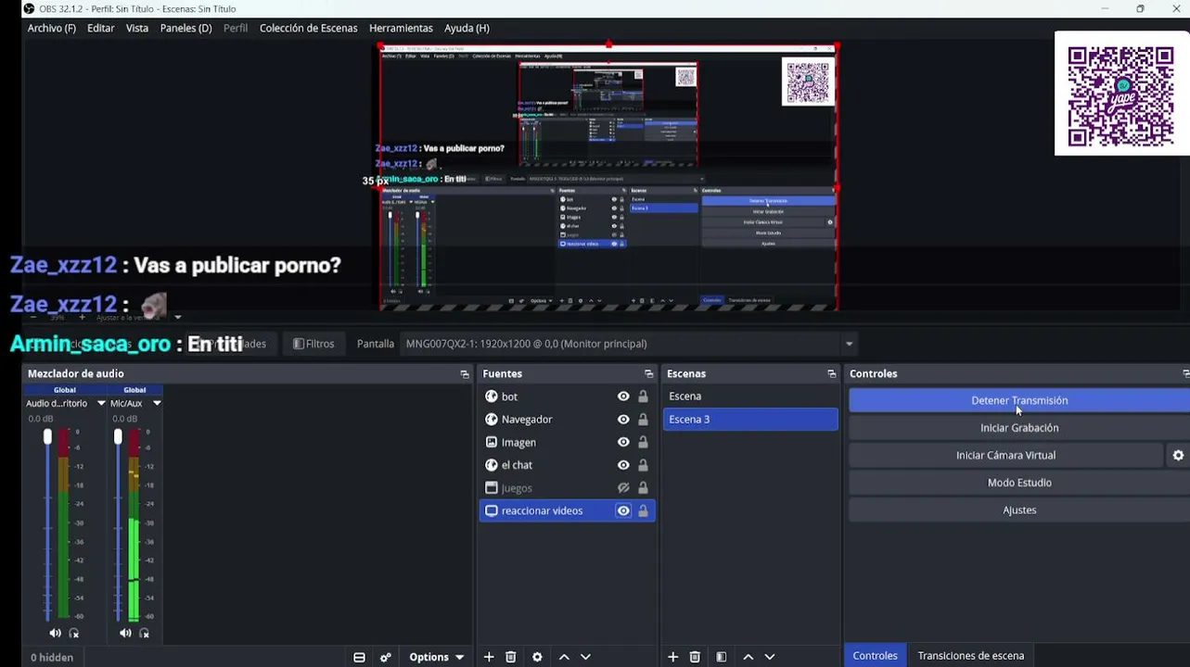Toggle lock on reaccionar videos source
The image size is (1190, 667).
click(643, 510)
